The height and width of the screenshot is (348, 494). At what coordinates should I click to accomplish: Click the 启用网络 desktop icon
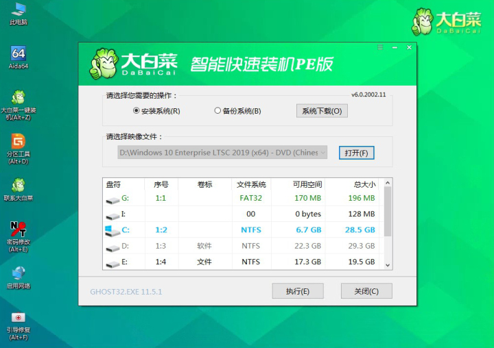[19, 277]
